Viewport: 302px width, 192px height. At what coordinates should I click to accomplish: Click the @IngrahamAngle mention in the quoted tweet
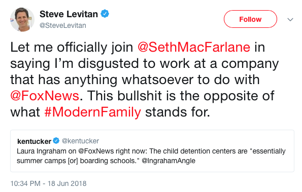pyautogui.click(x=169, y=161)
